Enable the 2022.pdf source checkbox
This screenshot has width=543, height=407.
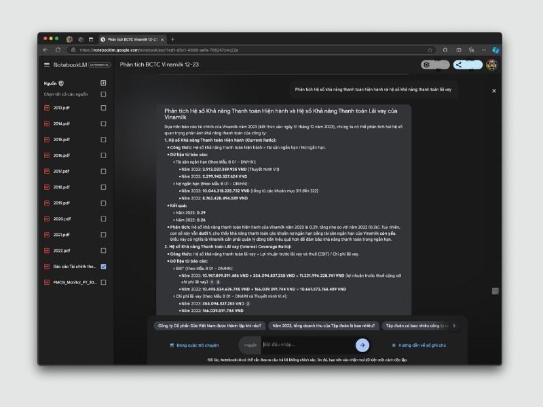[103, 251]
